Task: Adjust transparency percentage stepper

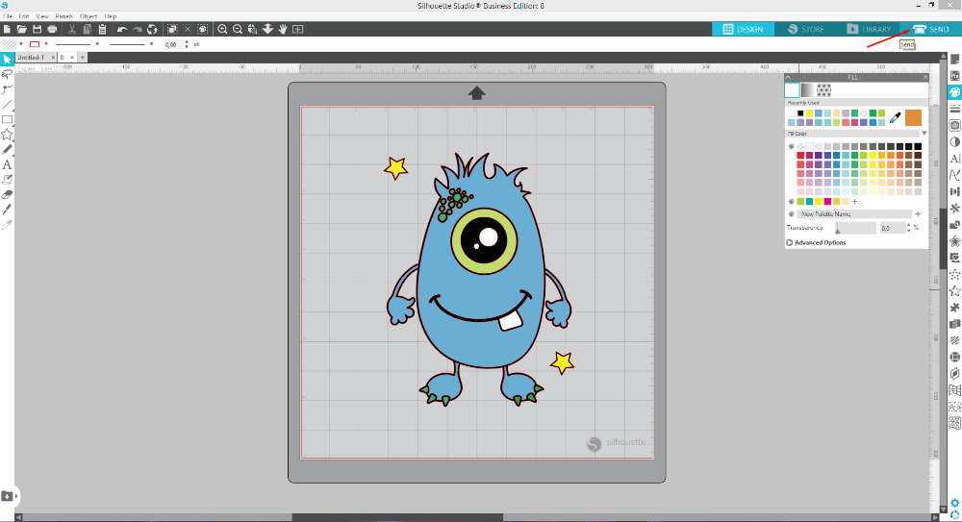Action: pos(909,228)
